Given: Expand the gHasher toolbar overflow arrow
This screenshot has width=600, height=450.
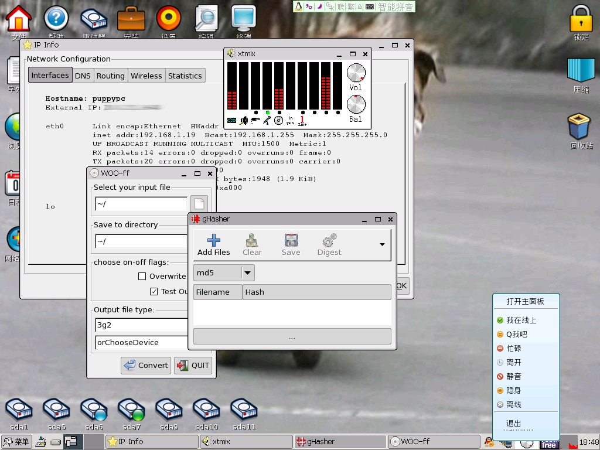Looking at the screenshot, I should coord(383,245).
